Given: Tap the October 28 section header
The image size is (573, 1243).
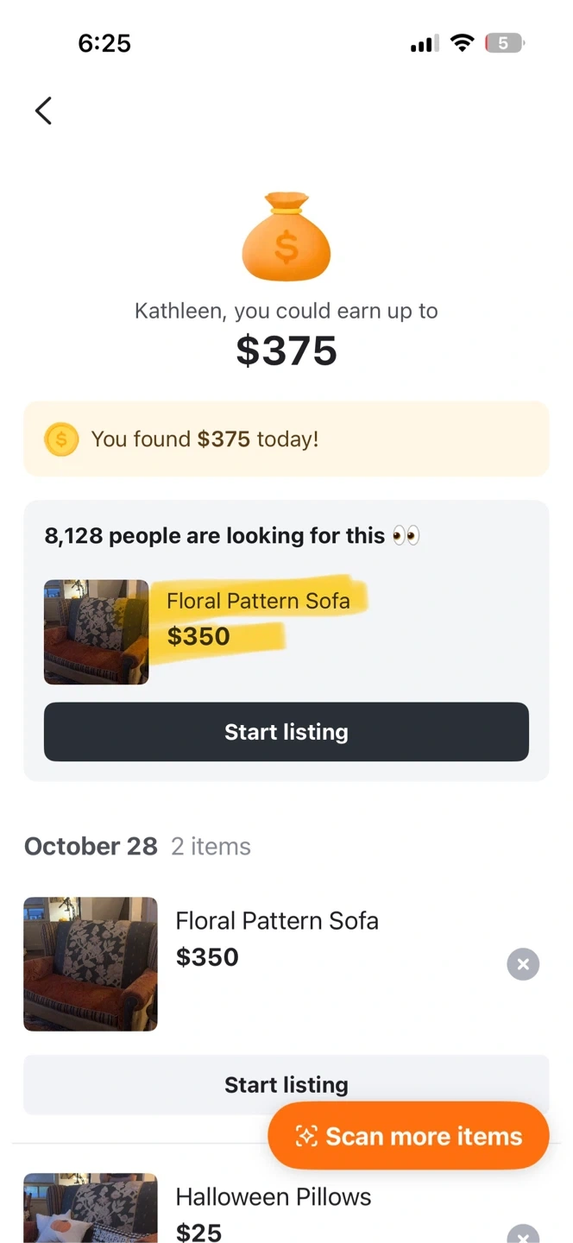Looking at the screenshot, I should [91, 846].
